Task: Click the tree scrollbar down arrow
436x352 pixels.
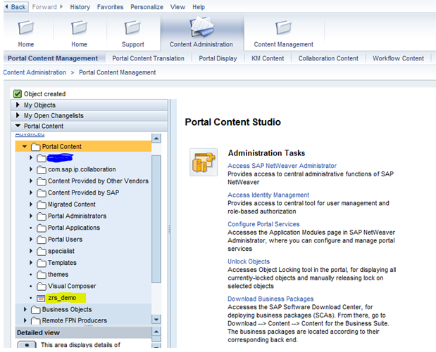Action: click(156, 320)
